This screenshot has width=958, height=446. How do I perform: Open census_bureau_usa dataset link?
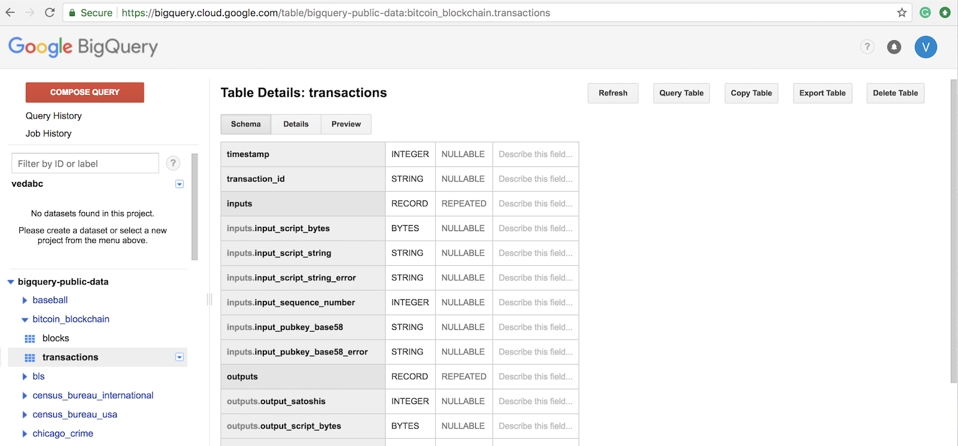pos(75,415)
